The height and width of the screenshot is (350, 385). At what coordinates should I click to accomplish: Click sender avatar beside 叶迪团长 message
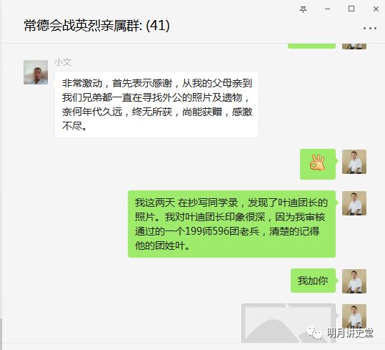pyautogui.click(x=354, y=203)
